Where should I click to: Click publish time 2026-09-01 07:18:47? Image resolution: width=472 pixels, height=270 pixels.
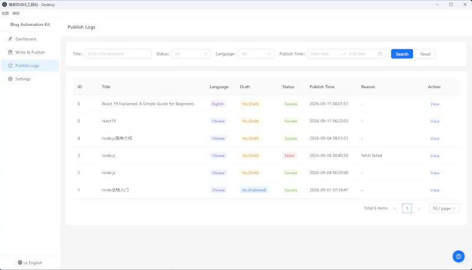pyautogui.click(x=329, y=190)
